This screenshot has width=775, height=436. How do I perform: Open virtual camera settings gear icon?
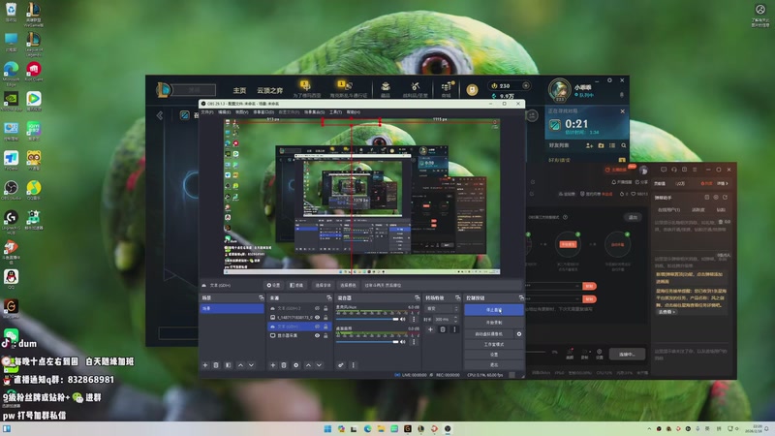click(x=519, y=333)
